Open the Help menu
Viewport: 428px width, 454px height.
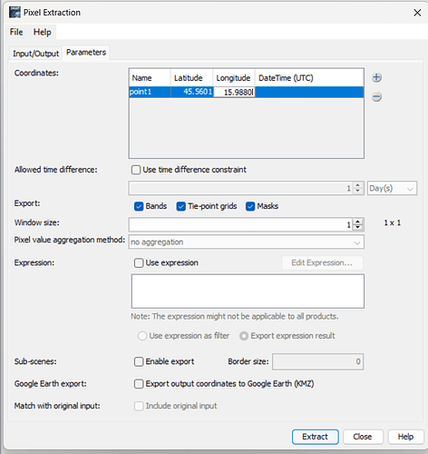coord(42,32)
